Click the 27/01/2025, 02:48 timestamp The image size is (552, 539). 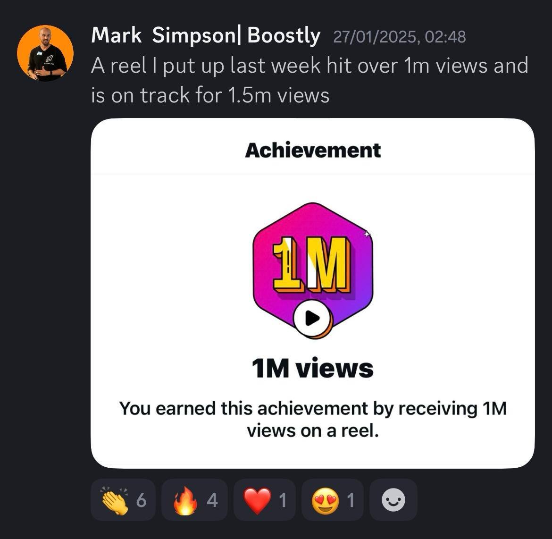click(x=400, y=37)
